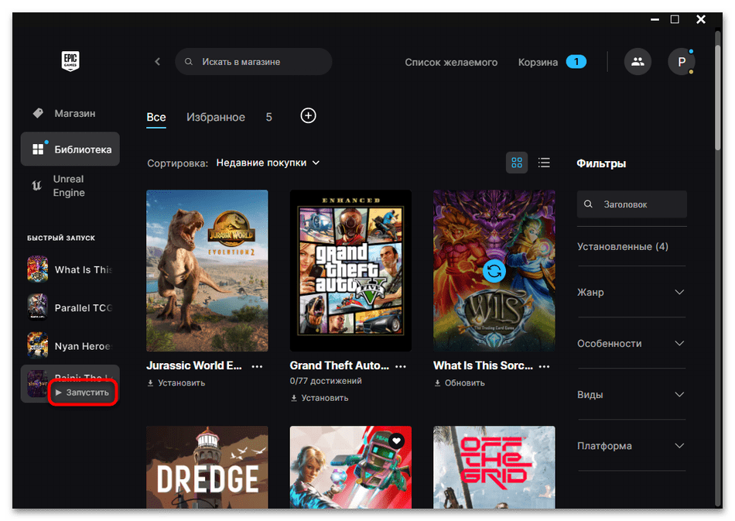Click the 'Parallel TCG' quick launch thumbnail
This screenshot has height=521, width=735.
(x=37, y=307)
